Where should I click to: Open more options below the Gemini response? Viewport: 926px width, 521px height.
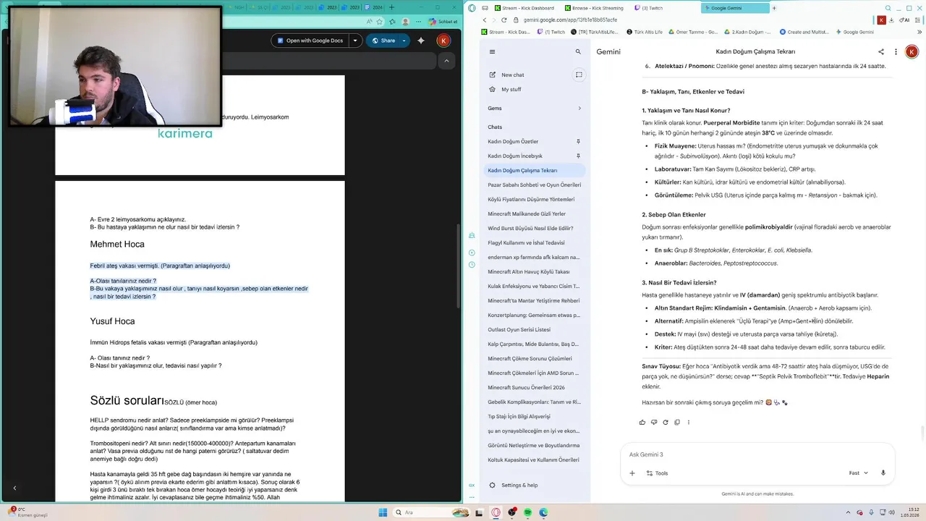coord(689,422)
